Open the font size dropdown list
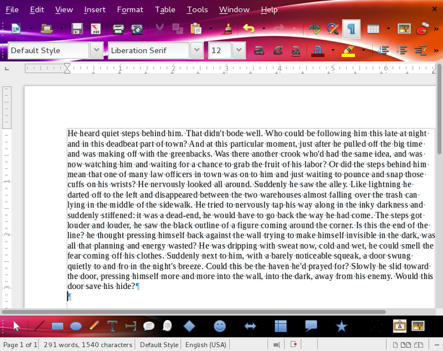Screen dimensions: 443x351 click(239, 50)
